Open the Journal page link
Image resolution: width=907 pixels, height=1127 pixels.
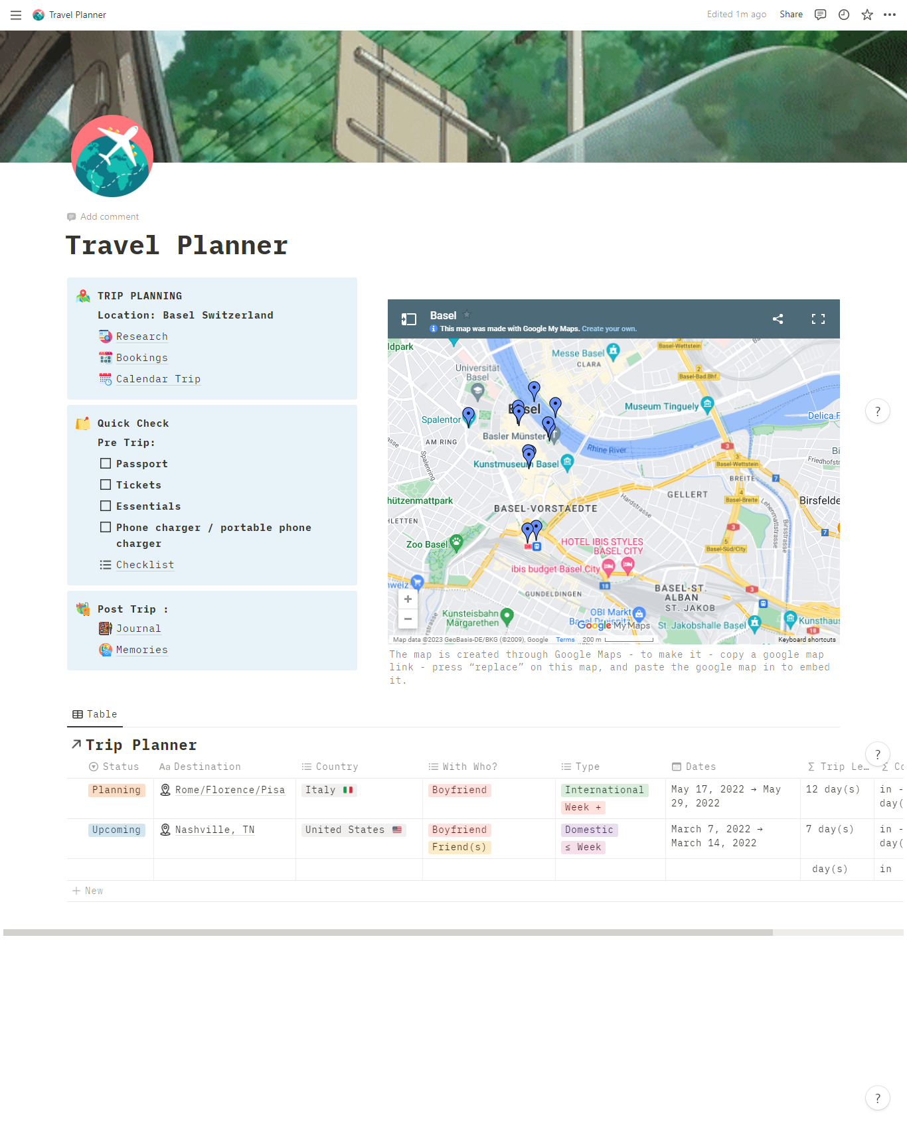tap(138, 629)
